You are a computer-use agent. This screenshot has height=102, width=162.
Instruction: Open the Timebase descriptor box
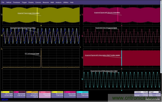pos(141,94)
